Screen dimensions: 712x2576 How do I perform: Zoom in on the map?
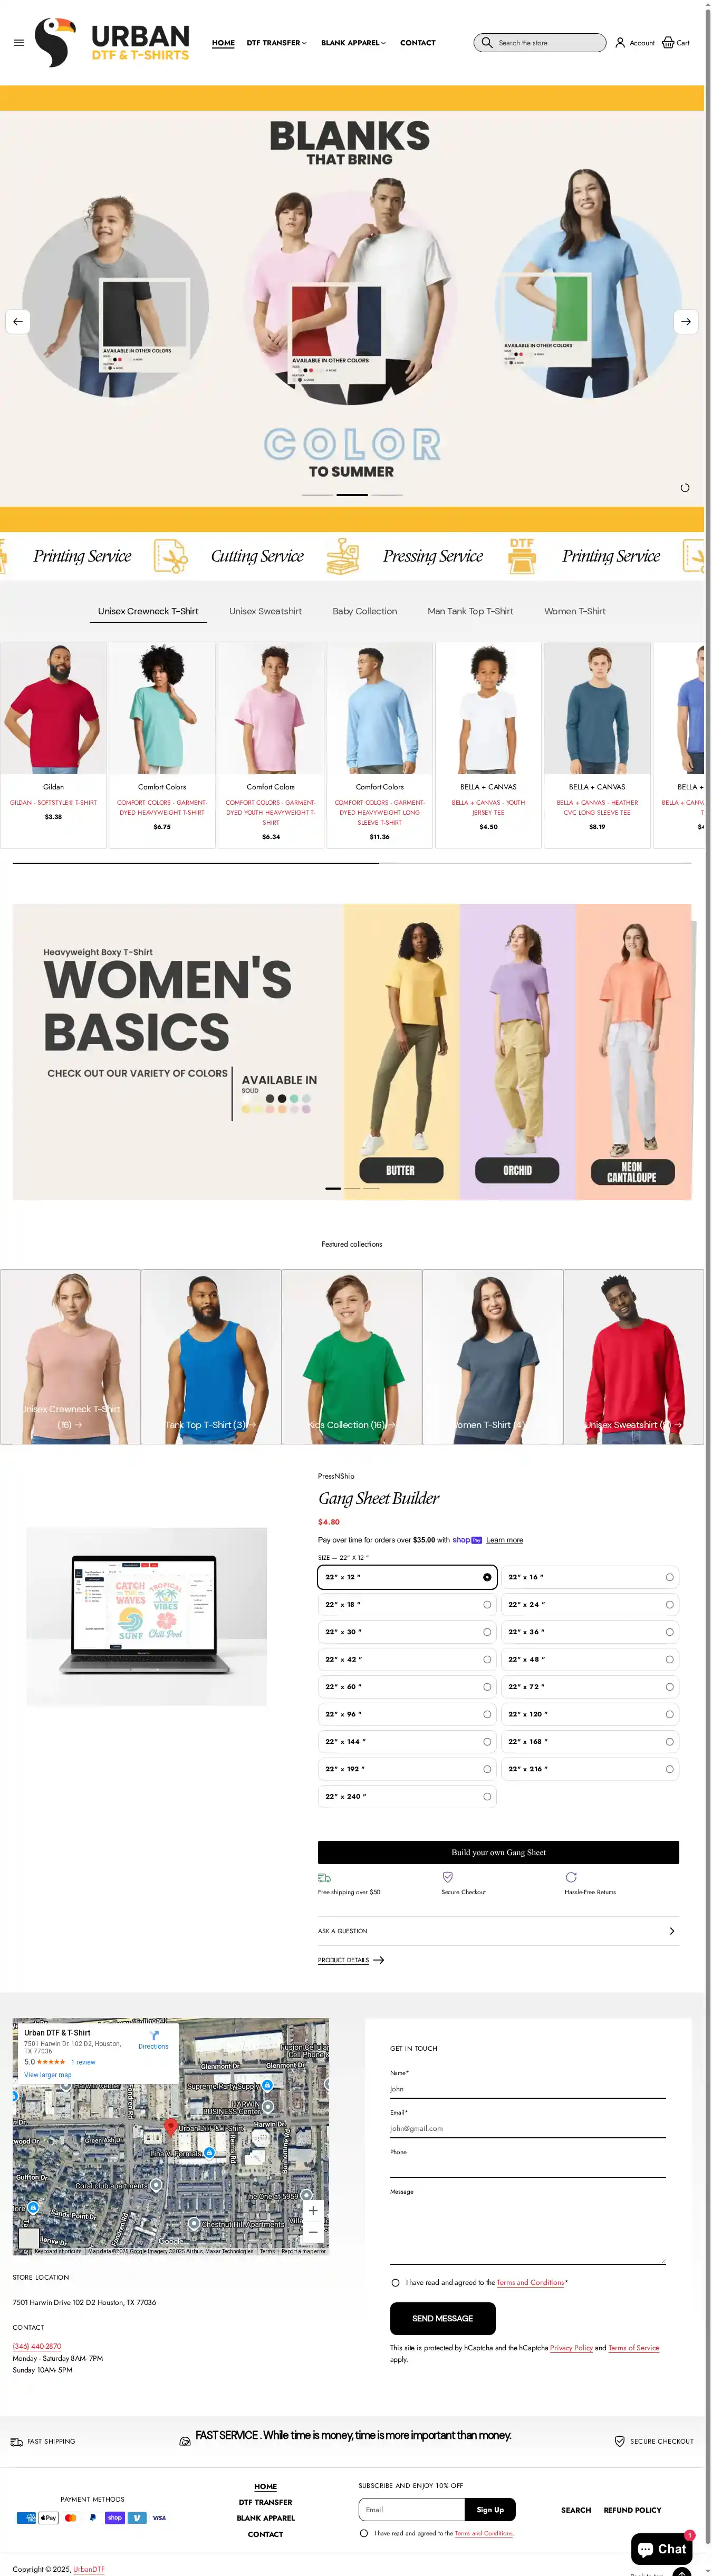tap(313, 2210)
